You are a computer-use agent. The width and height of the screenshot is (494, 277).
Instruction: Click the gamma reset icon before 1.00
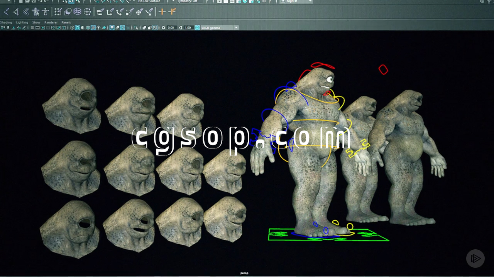coord(181,28)
